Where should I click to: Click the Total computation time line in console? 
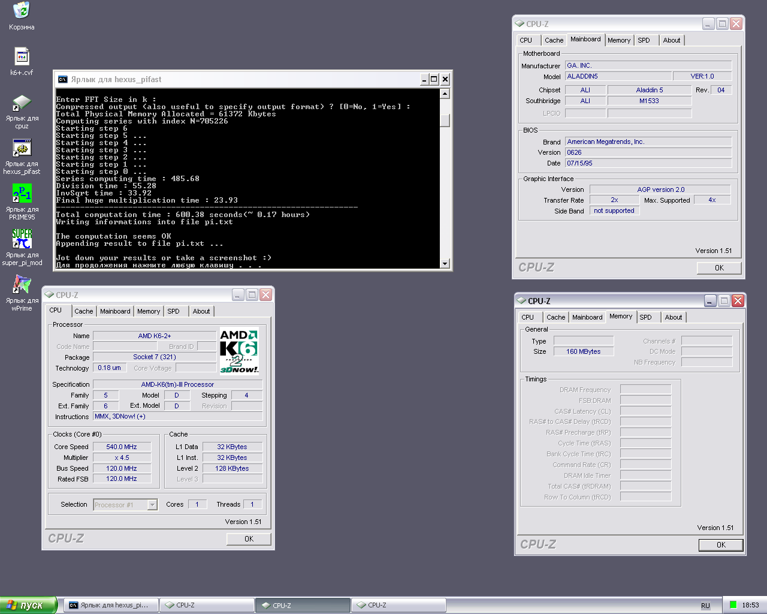183,215
